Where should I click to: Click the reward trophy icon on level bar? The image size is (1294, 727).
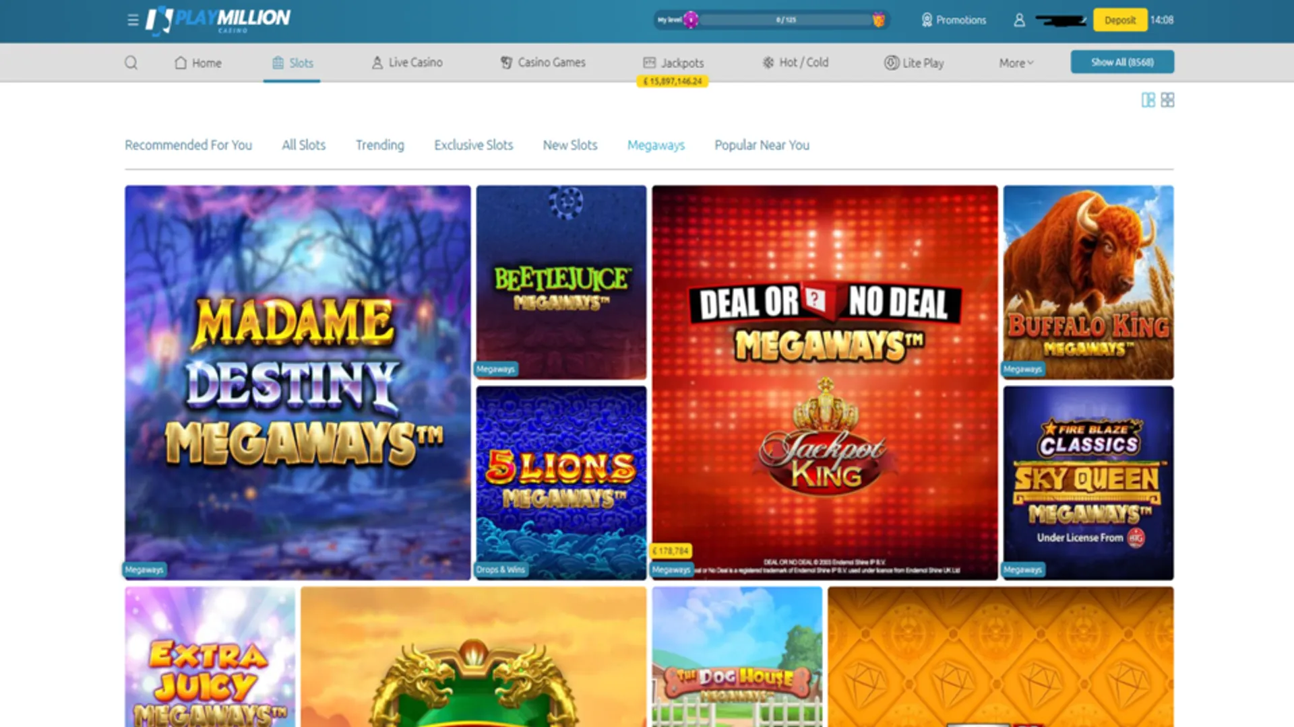(x=878, y=20)
